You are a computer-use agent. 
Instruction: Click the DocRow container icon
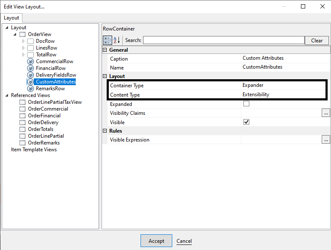coord(30,41)
